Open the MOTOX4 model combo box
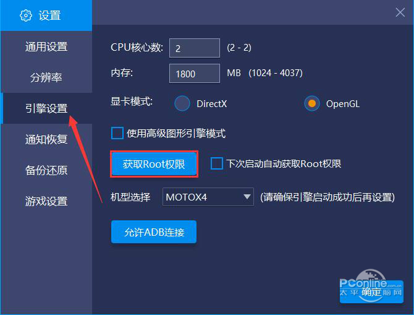This screenshot has width=414, height=315. (x=208, y=197)
